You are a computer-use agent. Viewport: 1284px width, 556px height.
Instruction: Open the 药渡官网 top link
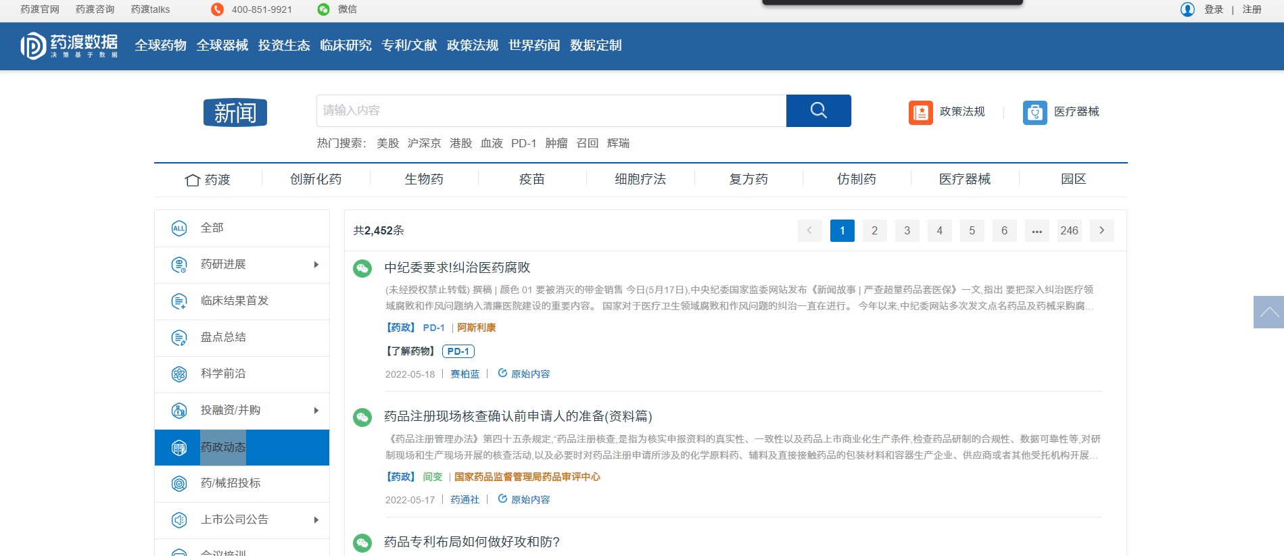pos(40,9)
